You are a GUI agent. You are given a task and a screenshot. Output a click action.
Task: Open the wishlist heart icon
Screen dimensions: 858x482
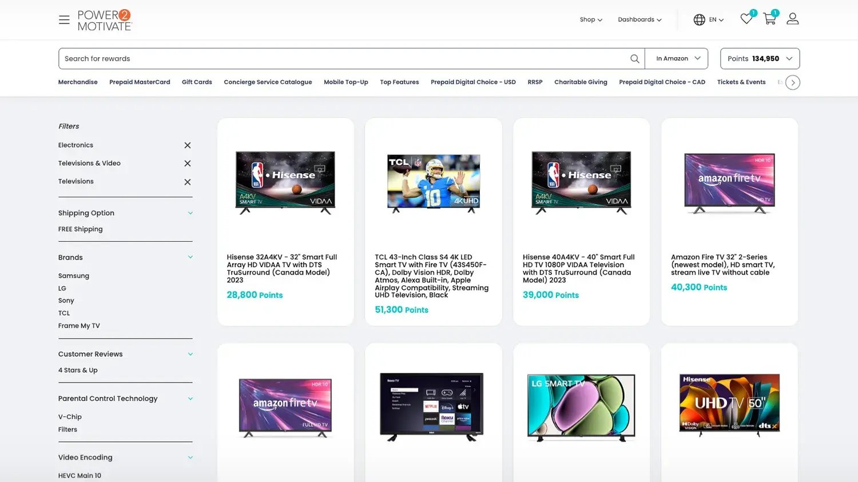(746, 19)
